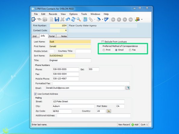Click the Mobile Phone field 530-123-4567
Image resolution: width=179 pixels, height=134 pixels.
66,79
